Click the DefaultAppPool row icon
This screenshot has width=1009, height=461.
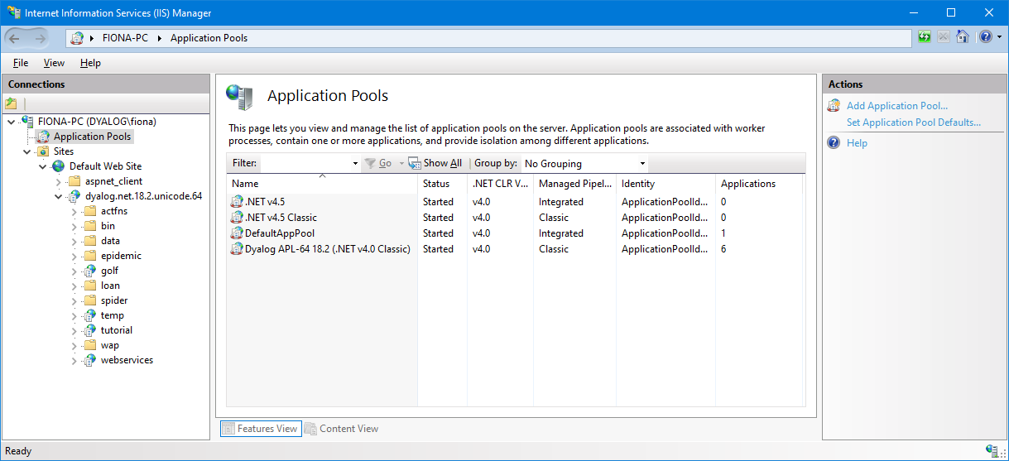click(238, 233)
